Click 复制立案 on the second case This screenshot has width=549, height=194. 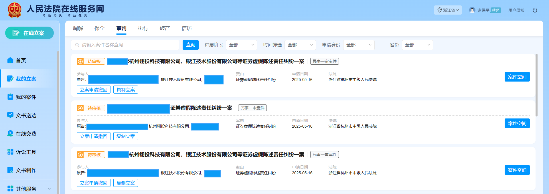point(126,136)
